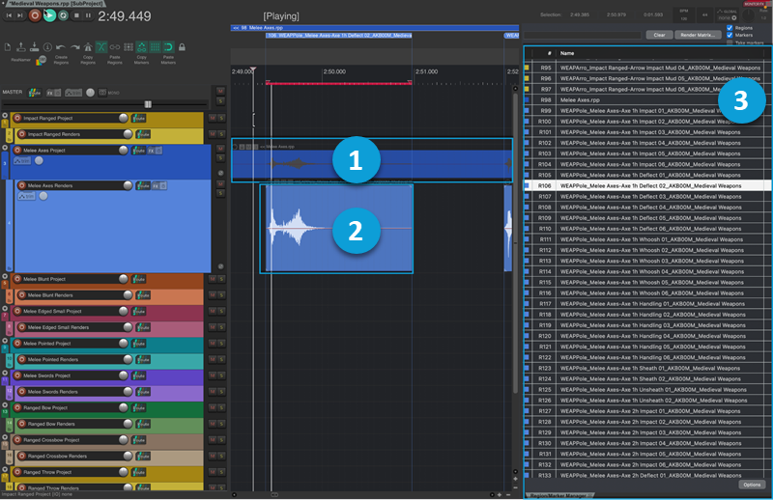Click the Name column header in Region Manager

click(x=567, y=53)
